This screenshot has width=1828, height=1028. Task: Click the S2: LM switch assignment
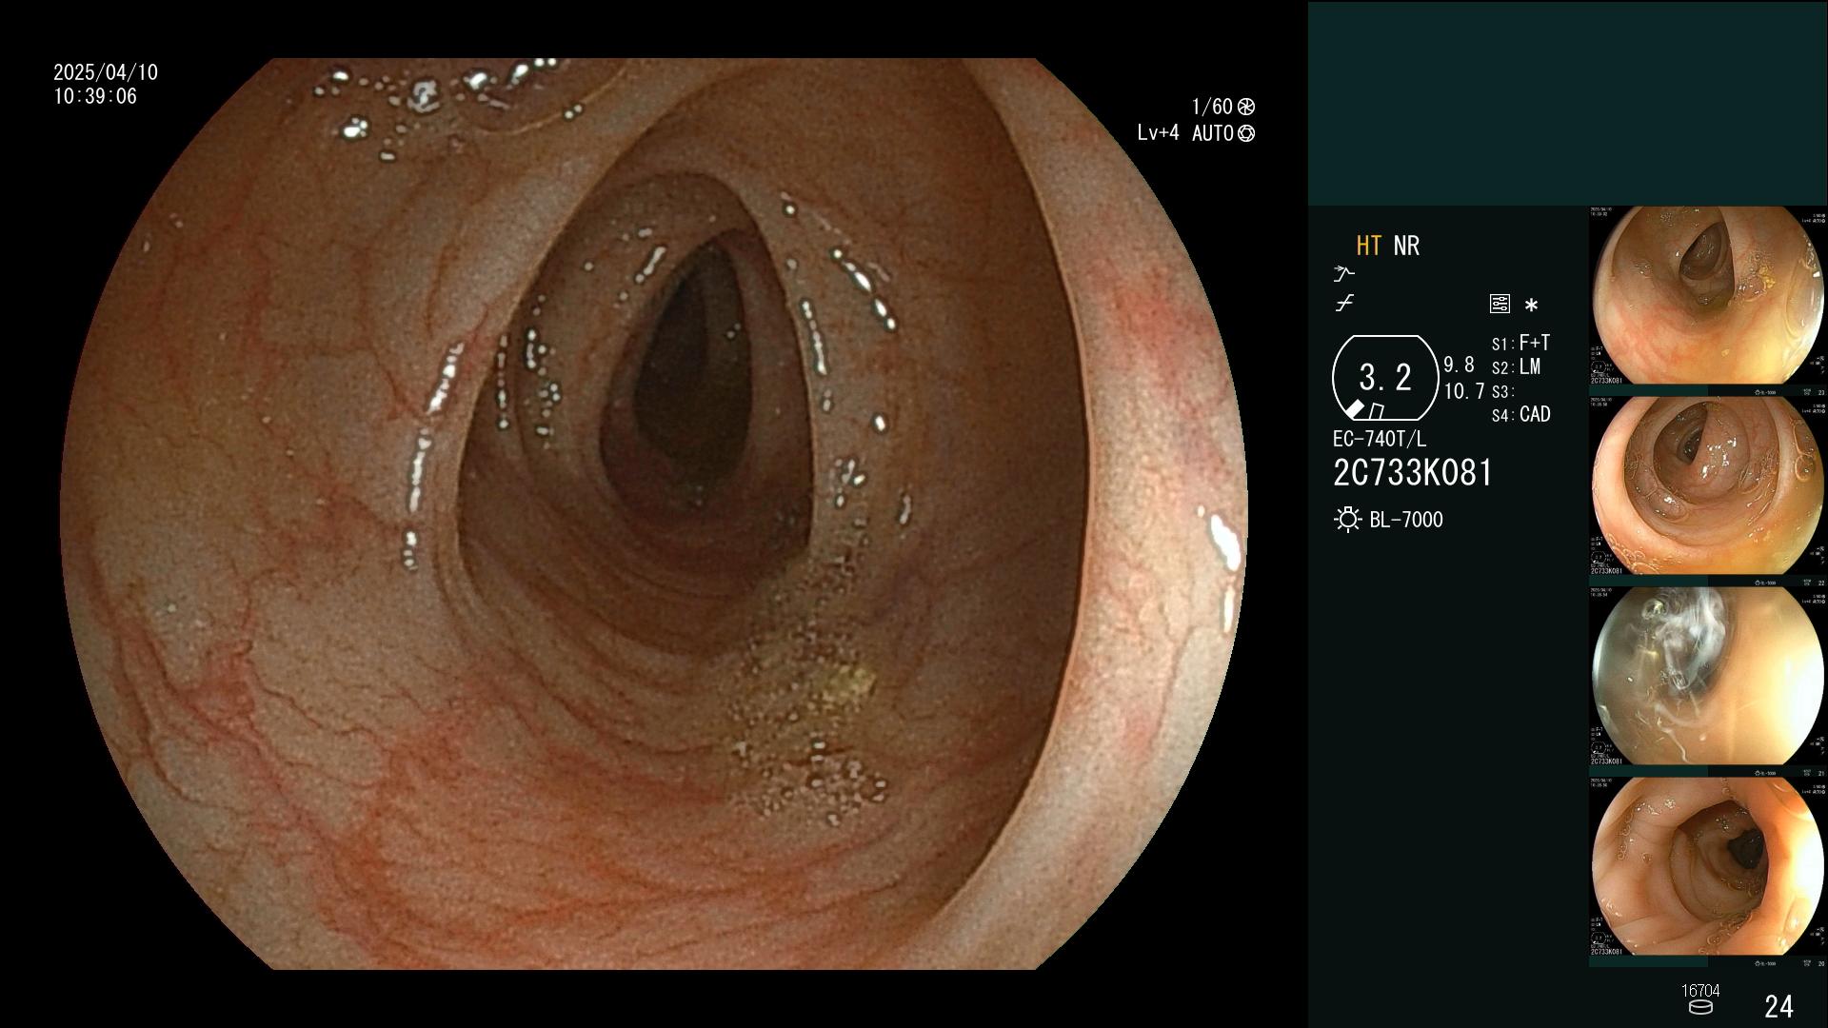point(1516,367)
